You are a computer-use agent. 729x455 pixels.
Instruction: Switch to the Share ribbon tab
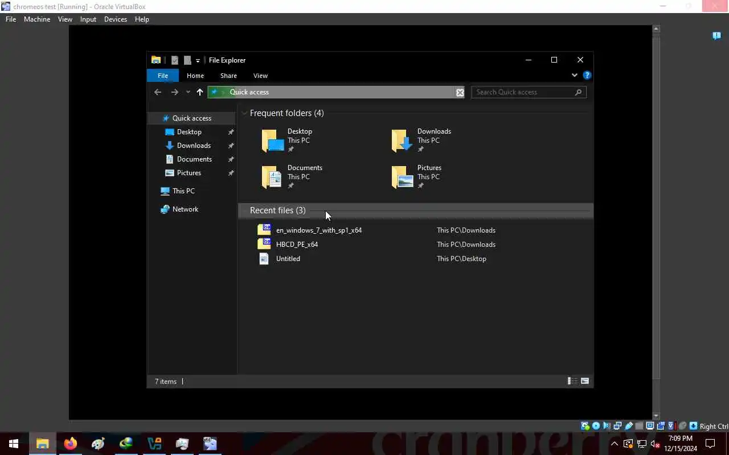228,76
